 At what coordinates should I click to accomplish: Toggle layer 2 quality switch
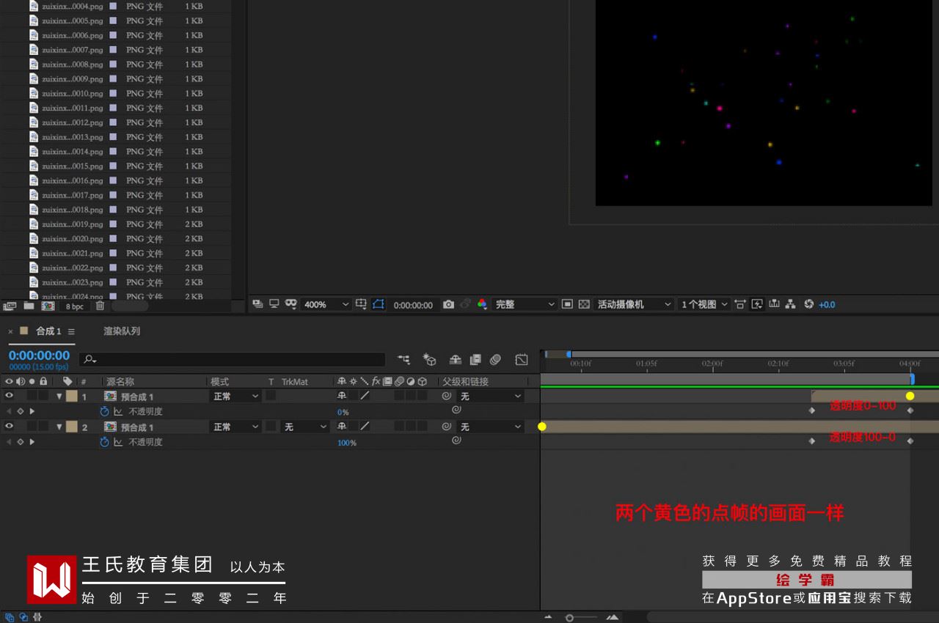coord(365,427)
